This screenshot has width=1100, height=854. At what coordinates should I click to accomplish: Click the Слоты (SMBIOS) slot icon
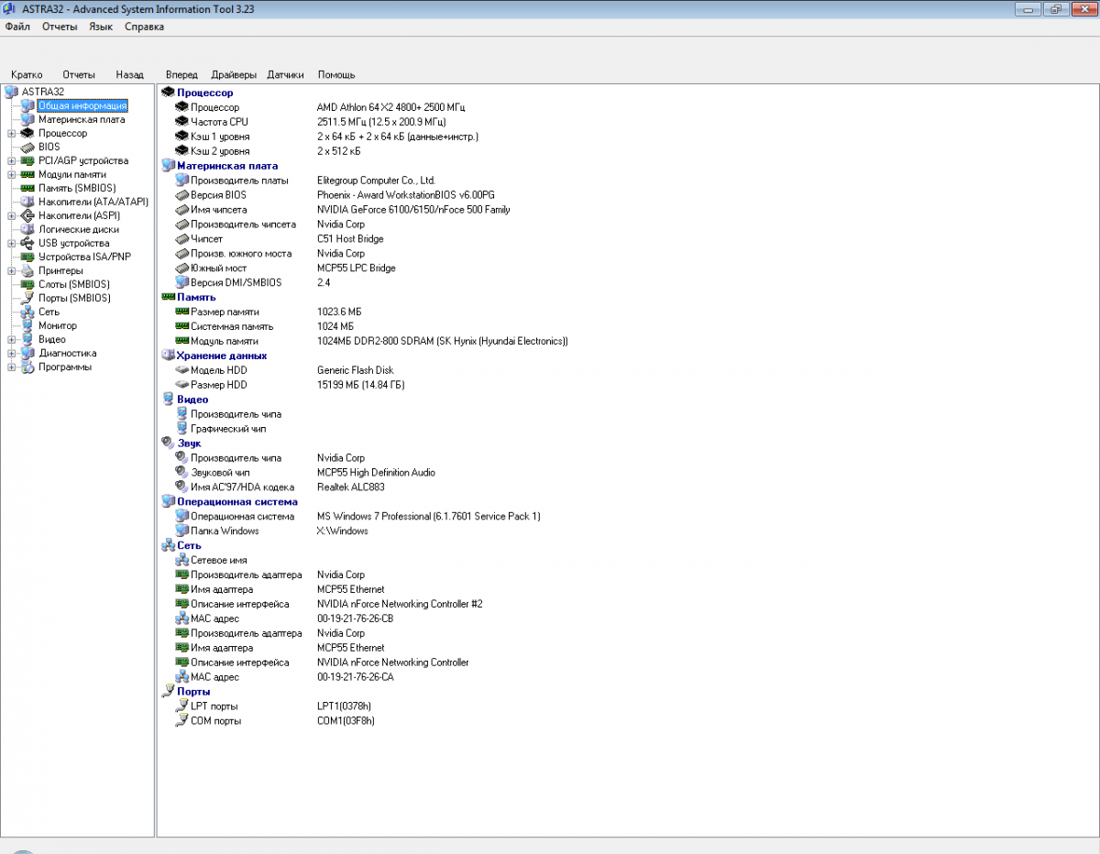click(x=27, y=284)
